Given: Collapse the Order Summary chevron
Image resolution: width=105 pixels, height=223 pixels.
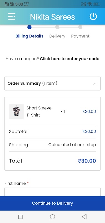Looking at the screenshot, I should 95,84.
